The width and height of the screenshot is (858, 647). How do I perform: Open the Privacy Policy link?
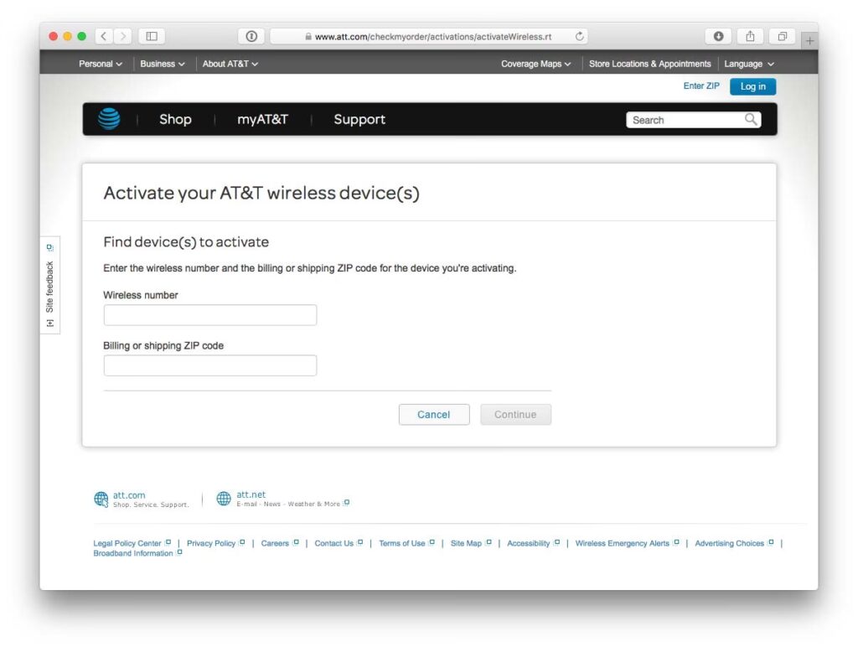coord(211,543)
